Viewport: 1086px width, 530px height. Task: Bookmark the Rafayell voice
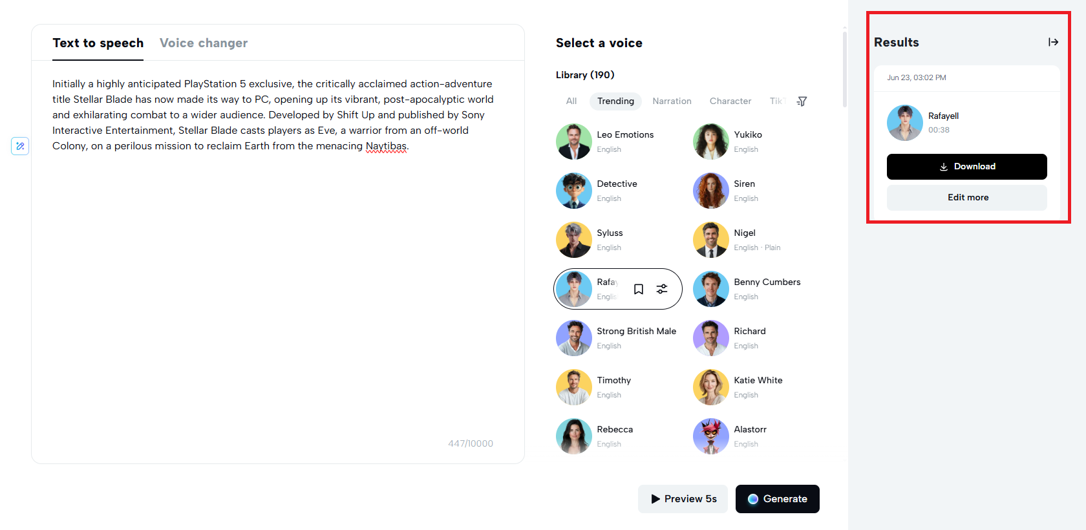tap(639, 289)
